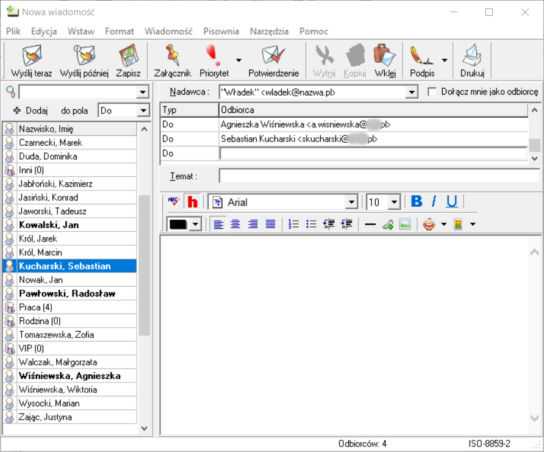This screenshot has width=544, height=452.
Task: Open the 'do pola' field type dropdown
Action: (x=143, y=110)
